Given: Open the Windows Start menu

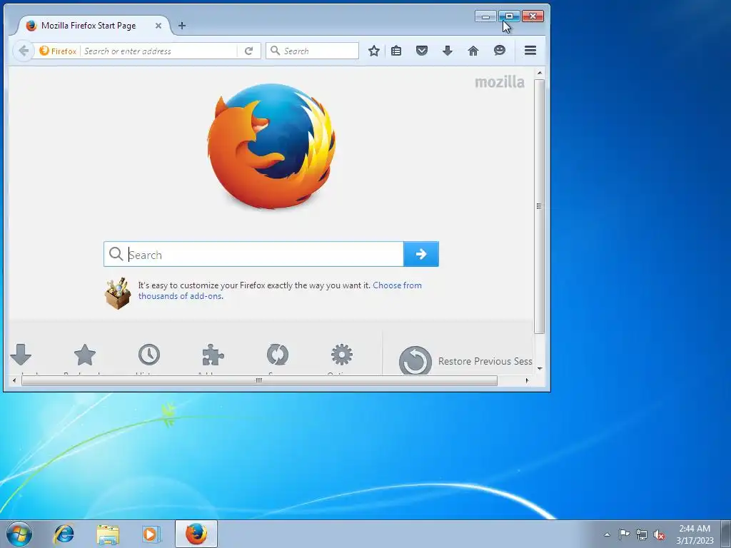Looking at the screenshot, I should click(x=19, y=534).
